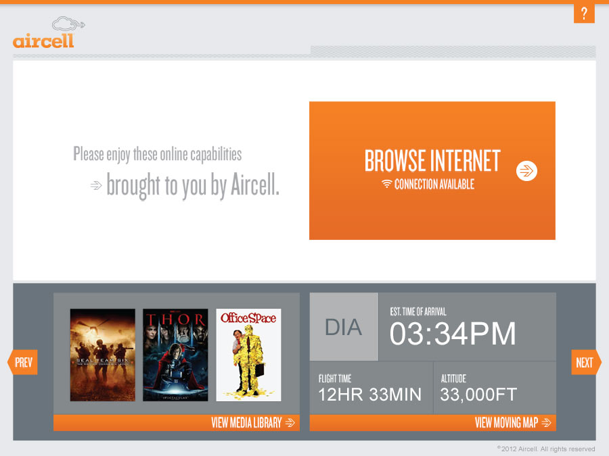Open the View Moving Map link
Viewport: 609px width, 456px height.
tap(506, 423)
